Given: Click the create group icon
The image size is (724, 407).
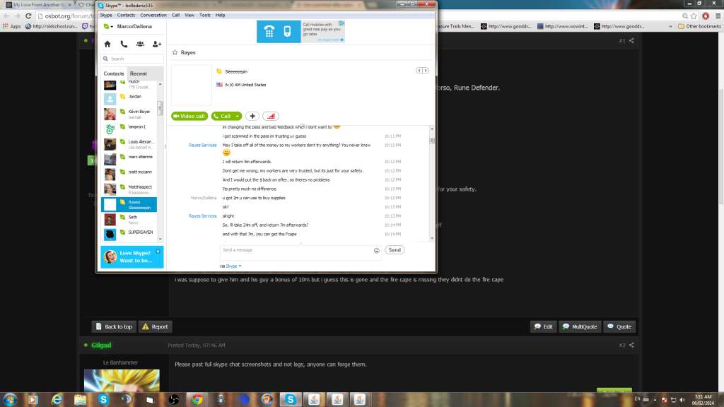Looking at the screenshot, I should pos(141,44).
